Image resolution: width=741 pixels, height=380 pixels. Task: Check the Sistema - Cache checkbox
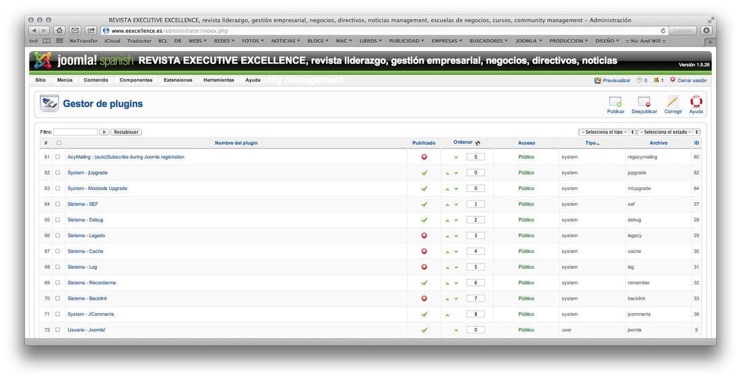(58, 251)
